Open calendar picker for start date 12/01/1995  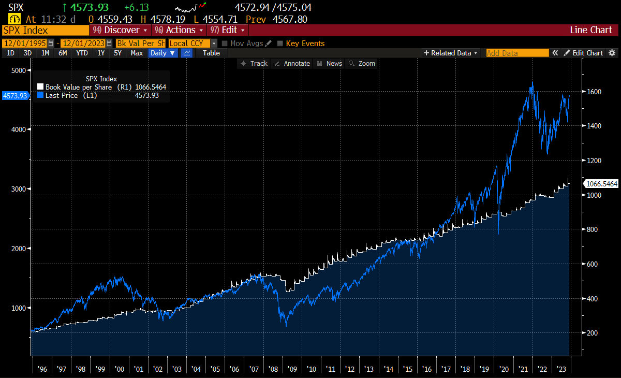pos(51,43)
